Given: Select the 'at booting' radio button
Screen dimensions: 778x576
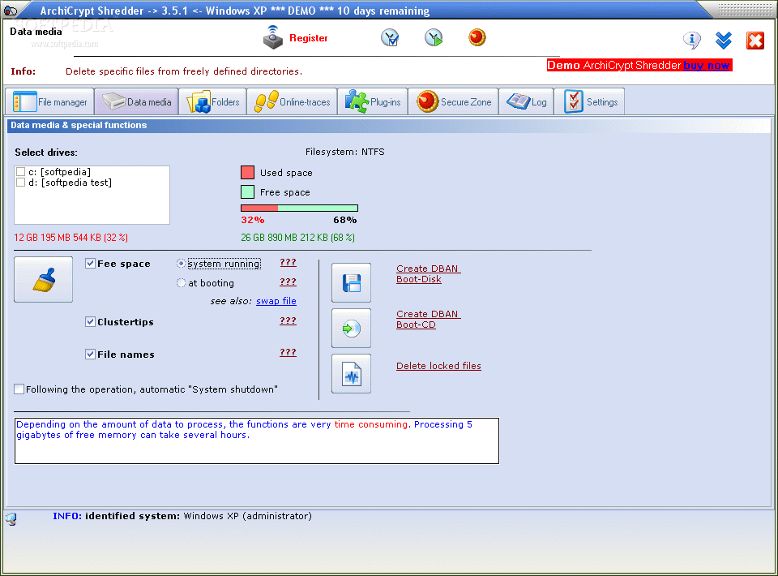Looking at the screenshot, I should tap(181, 283).
